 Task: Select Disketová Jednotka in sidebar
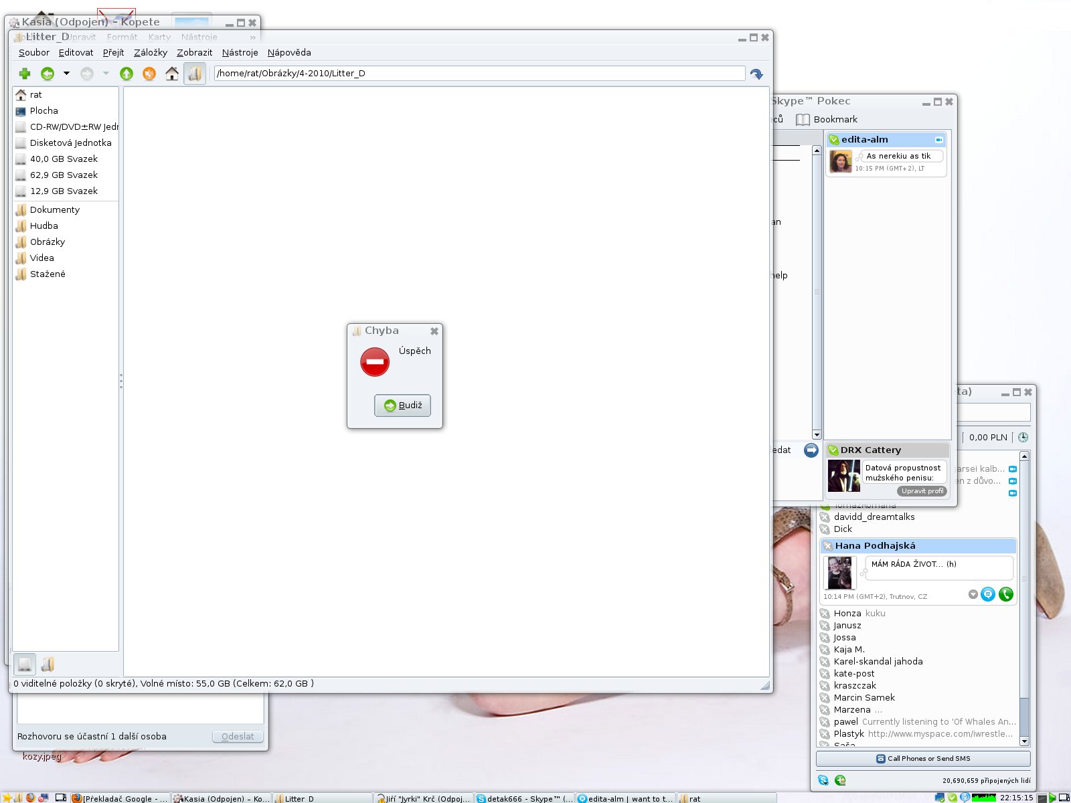66,143
